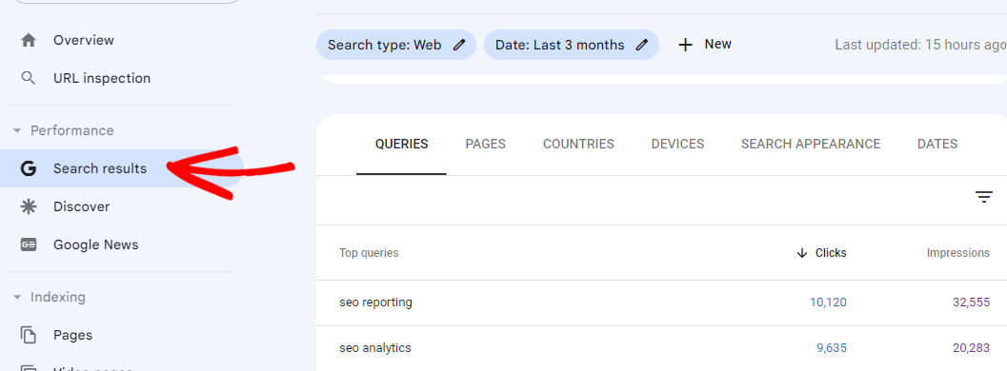Image resolution: width=1007 pixels, height=371 pixels.
Task: Open the COUNTRIES tab
Action: [578, 145]
